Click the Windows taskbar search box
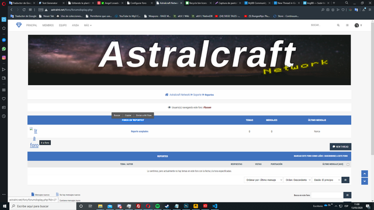This screenshot has height=210, width=374. [43, 206]
